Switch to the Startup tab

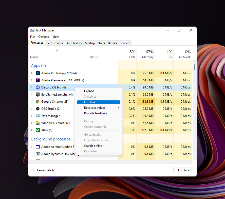coord(90,43)
